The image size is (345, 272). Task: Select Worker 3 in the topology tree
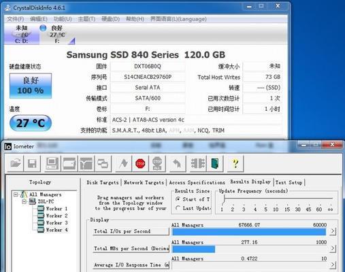(56, 223)
